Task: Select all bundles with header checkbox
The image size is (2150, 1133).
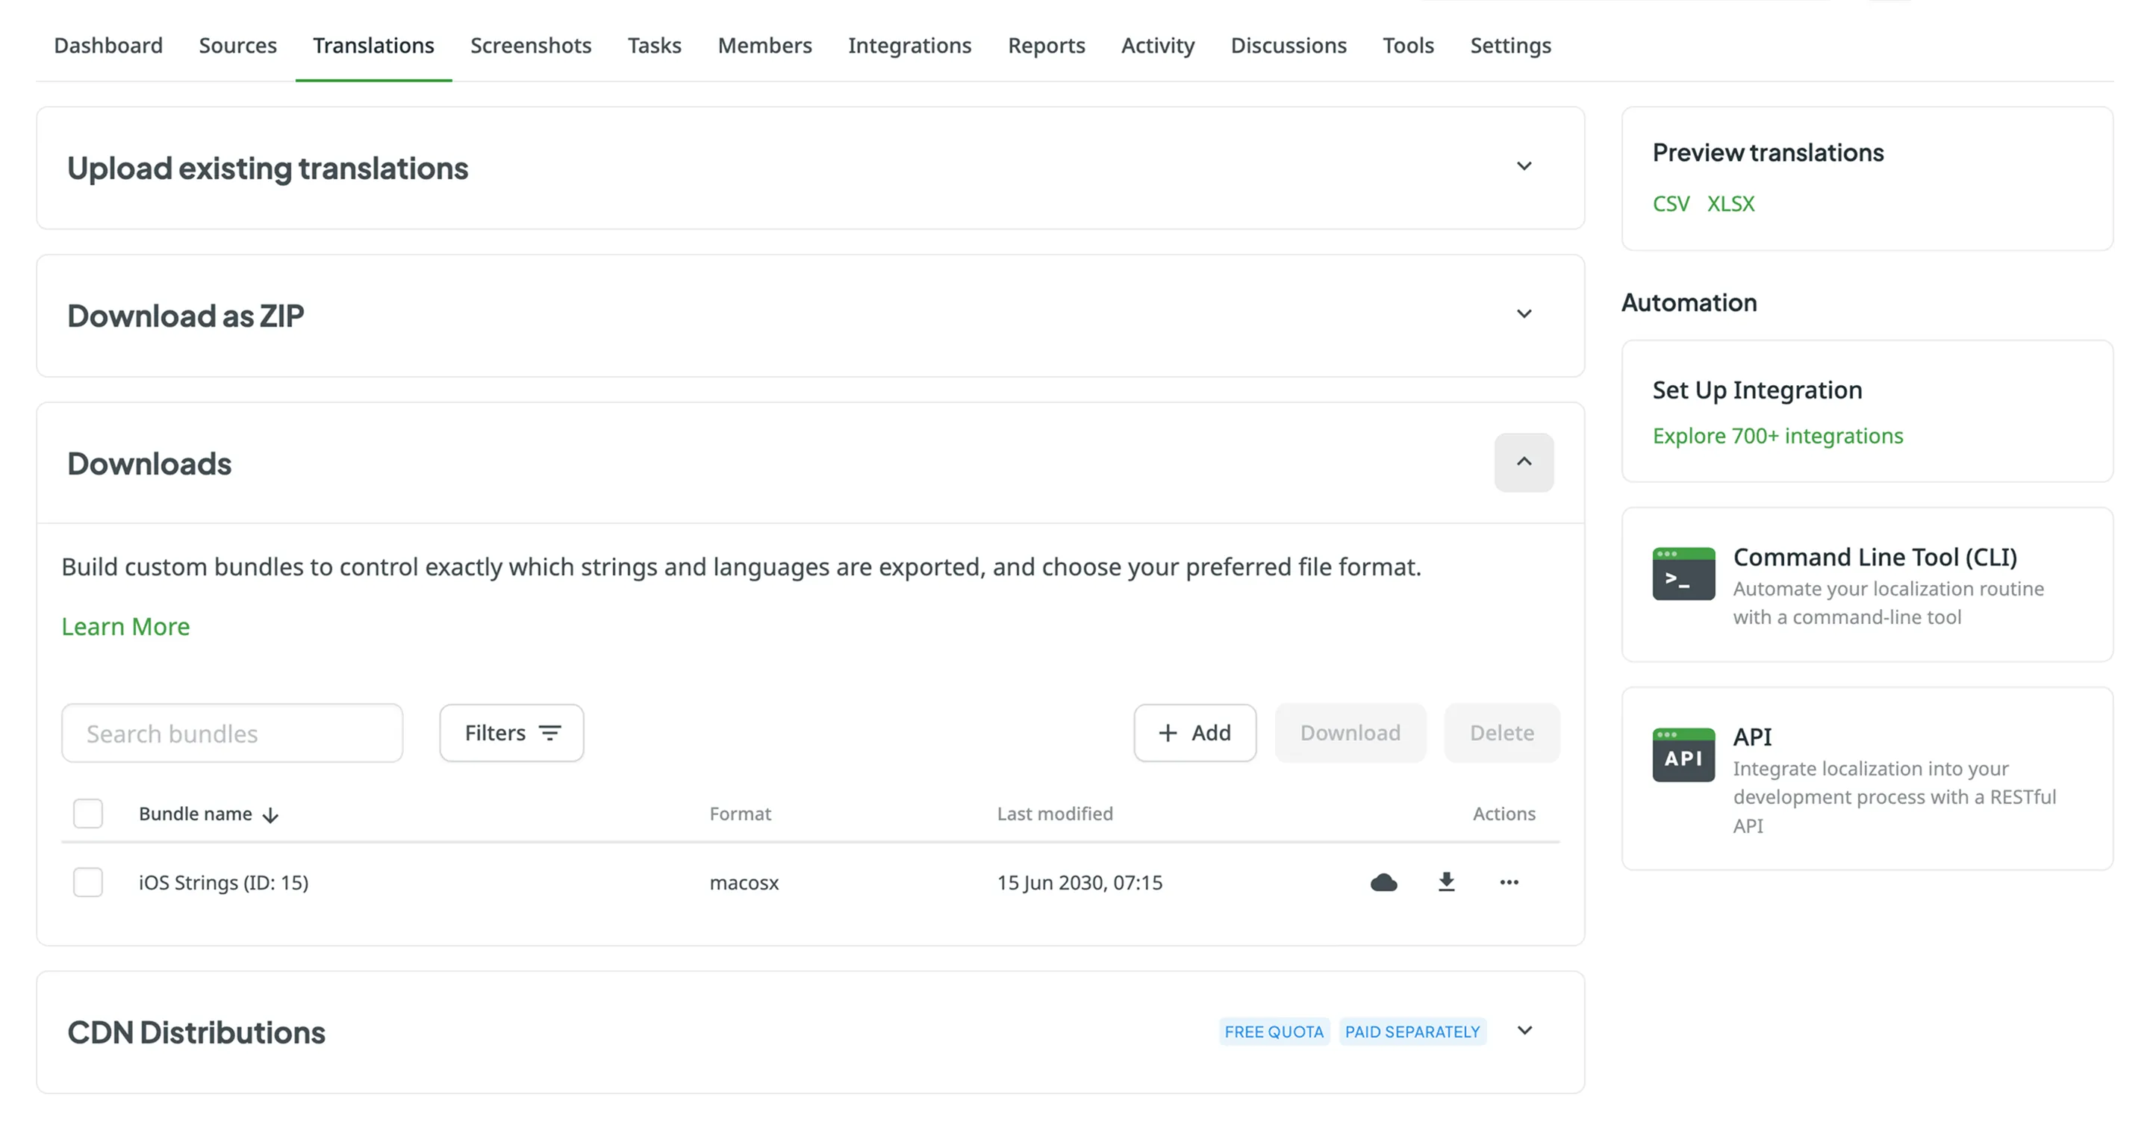Action: (x=87, y=814)
